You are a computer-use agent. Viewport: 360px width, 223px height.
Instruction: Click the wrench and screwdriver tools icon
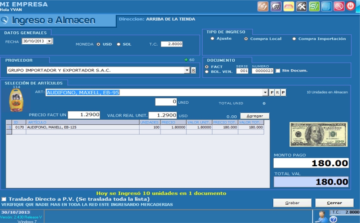point(301,6)
